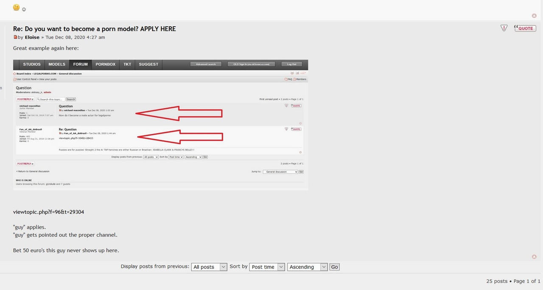The width and height of the screenshot is (543, 290).
Task: Click the post icon before 'by Eloise'
Action: coord(15,37)
